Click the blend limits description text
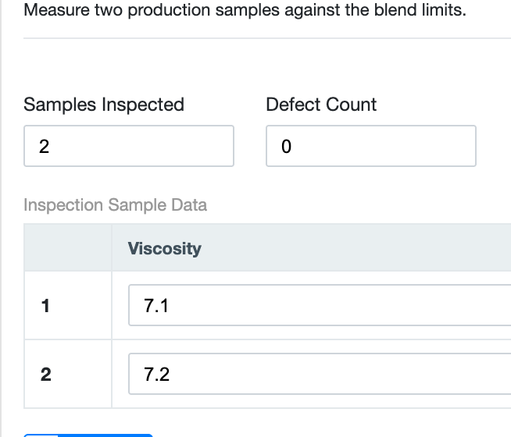 coord(245,10)
